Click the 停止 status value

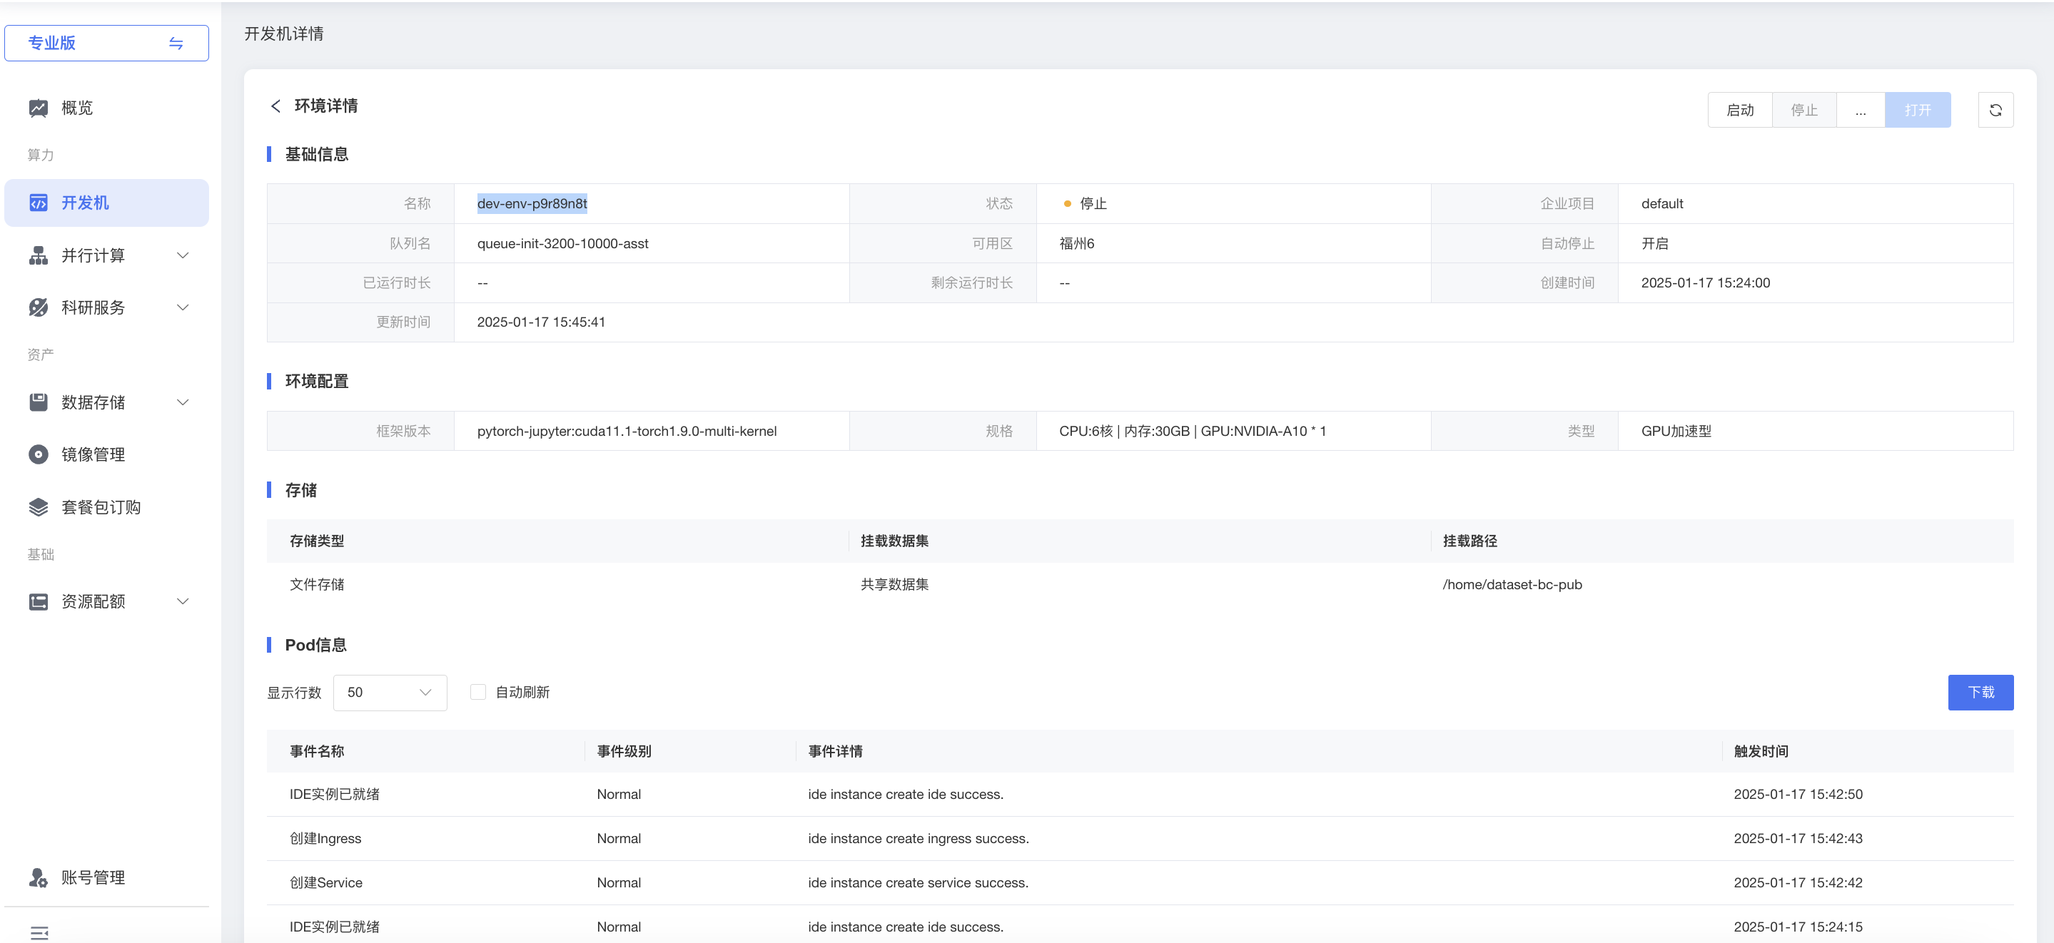click(x=1093, y=203)
